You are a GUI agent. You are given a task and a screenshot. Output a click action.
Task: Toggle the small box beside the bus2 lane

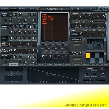coord(53,42)
